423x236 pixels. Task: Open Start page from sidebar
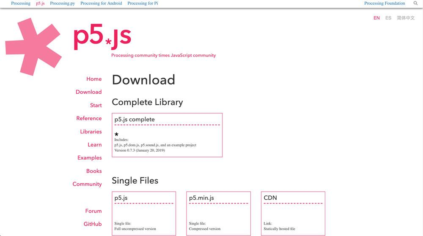pos(96,105)
